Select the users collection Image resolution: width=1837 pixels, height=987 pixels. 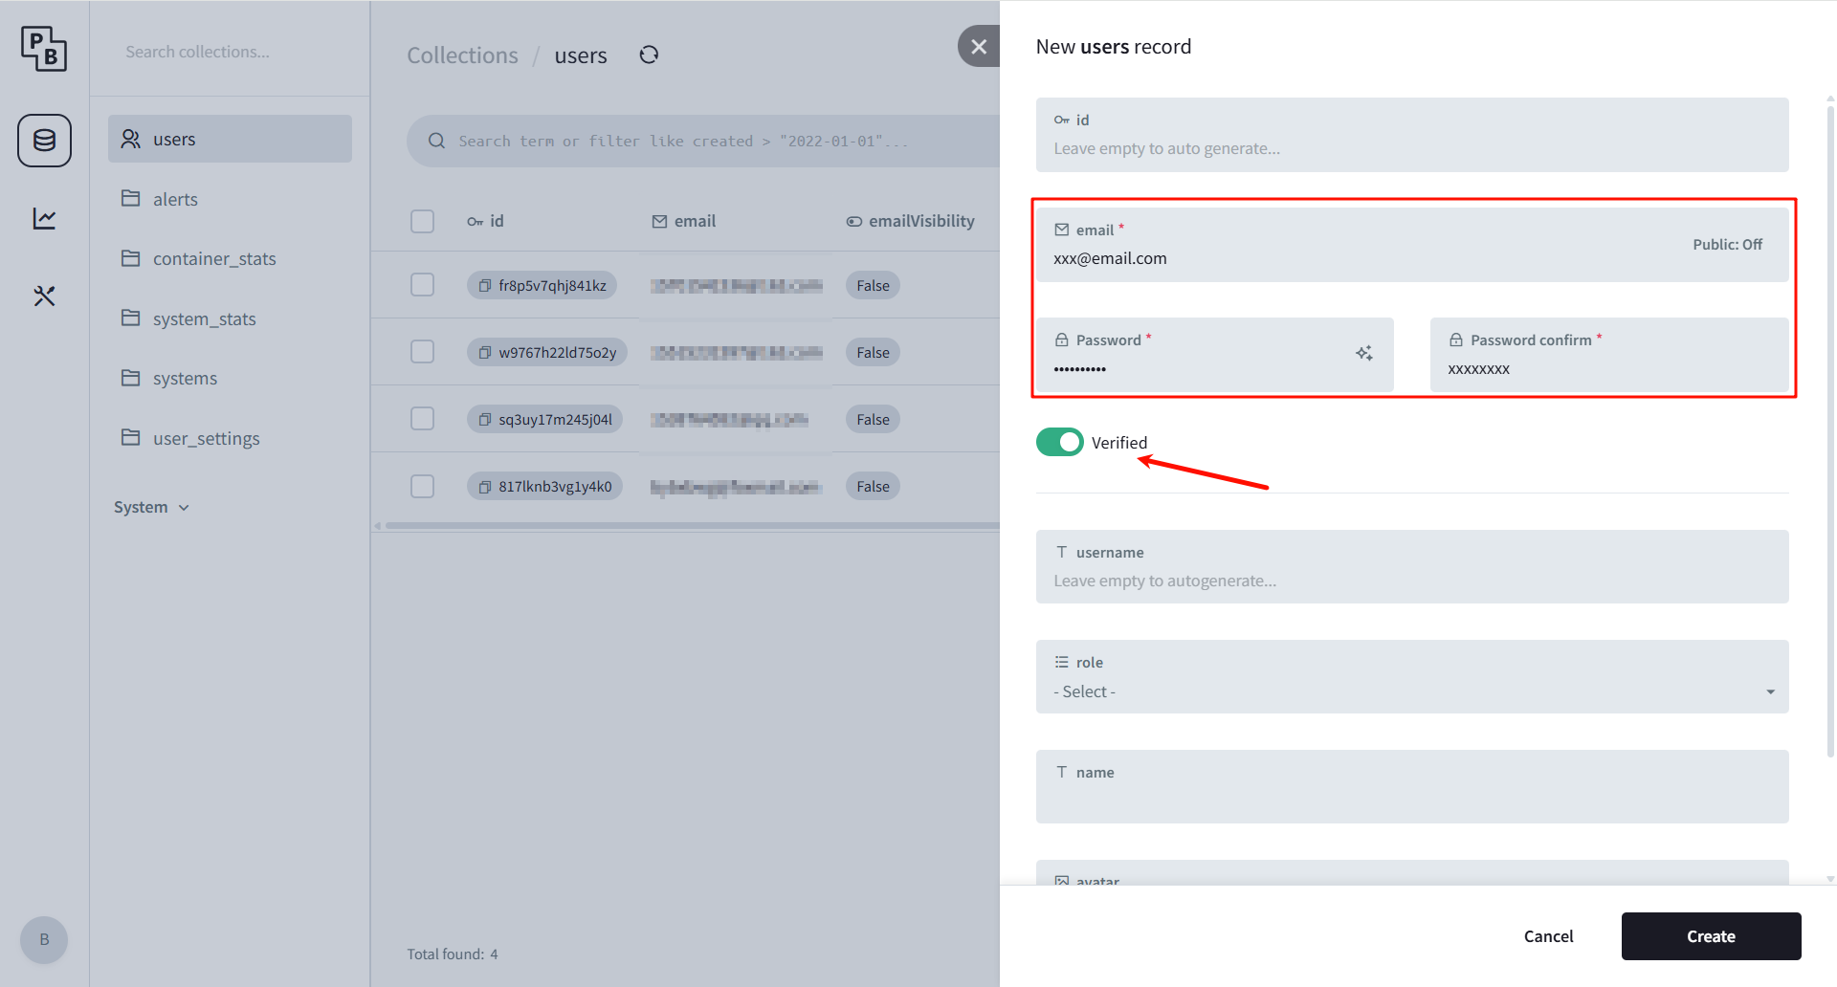pyautogui.click(x=230, y=139)
